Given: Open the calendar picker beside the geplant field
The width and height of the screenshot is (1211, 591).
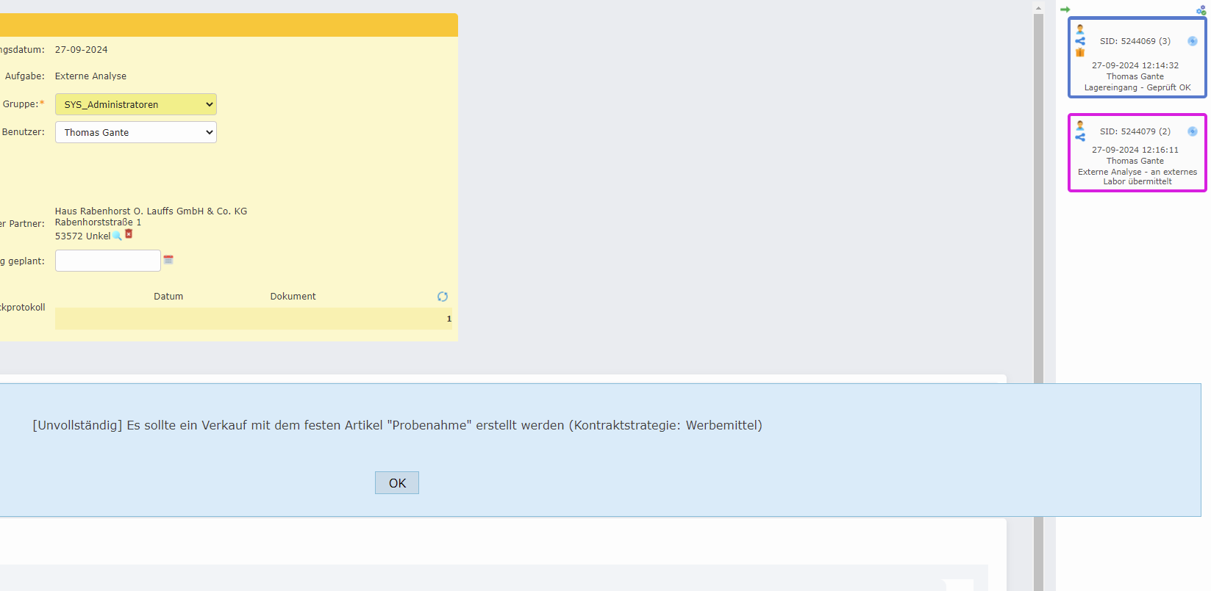Looking at the screenshot, I should pos(168,260).
